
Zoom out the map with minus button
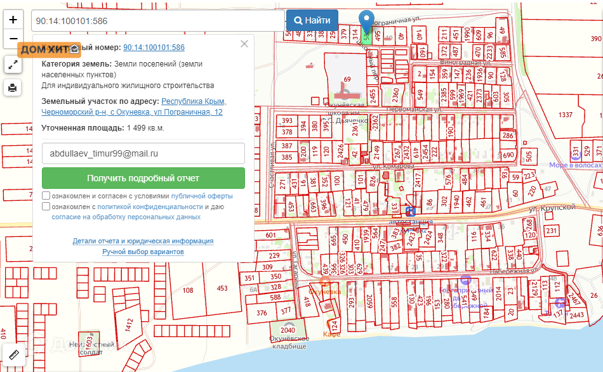click(13, 39)
